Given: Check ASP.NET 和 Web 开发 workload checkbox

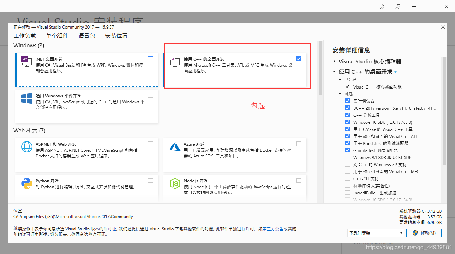Looking at the screenshot, I should 151,144.
